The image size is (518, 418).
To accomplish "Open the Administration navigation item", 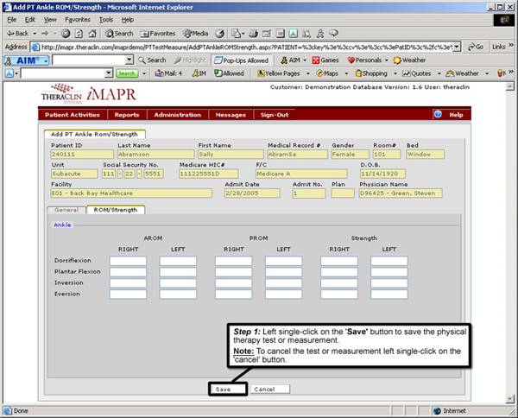I will coord(177,115).
